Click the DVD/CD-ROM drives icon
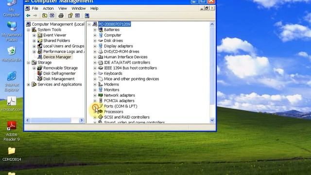 (101, 52)
